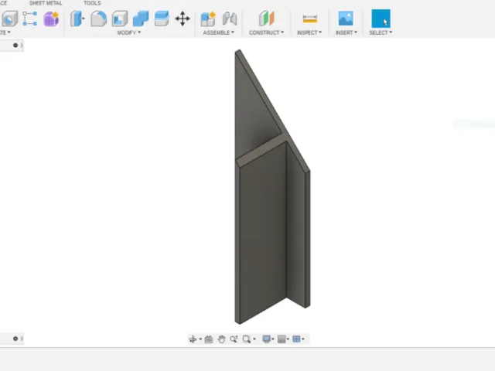
Task: Click the Construct plane icon
Action: [266, 19]
